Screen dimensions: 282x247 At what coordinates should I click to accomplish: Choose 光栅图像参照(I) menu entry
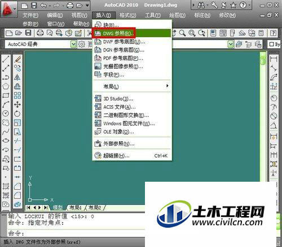(x=132, y=66)
